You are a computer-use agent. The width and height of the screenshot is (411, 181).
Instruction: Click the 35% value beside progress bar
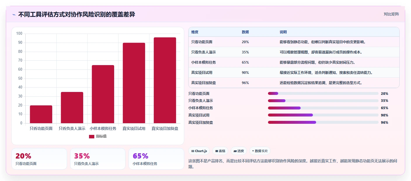tap(384, 101)
